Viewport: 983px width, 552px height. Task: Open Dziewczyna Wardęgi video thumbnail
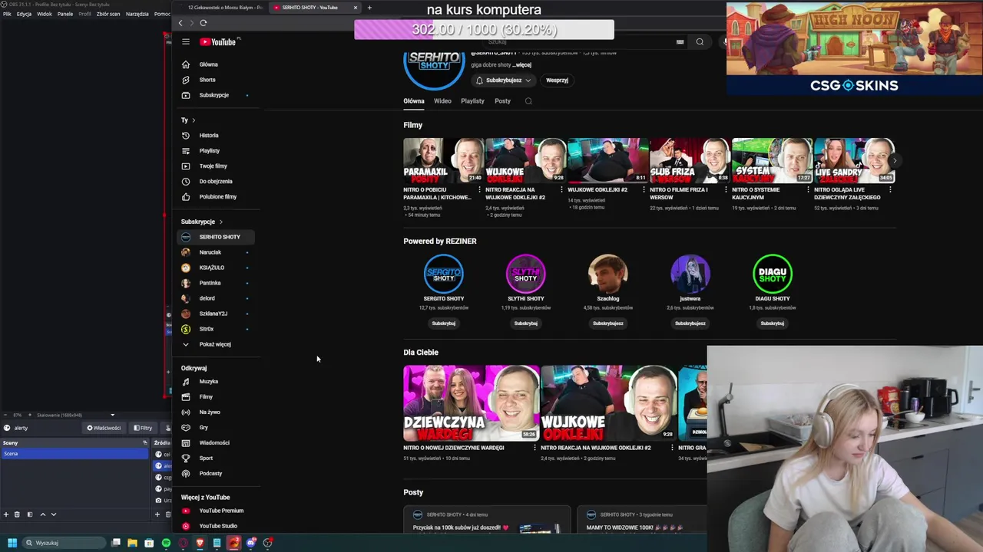click(471, 402)
